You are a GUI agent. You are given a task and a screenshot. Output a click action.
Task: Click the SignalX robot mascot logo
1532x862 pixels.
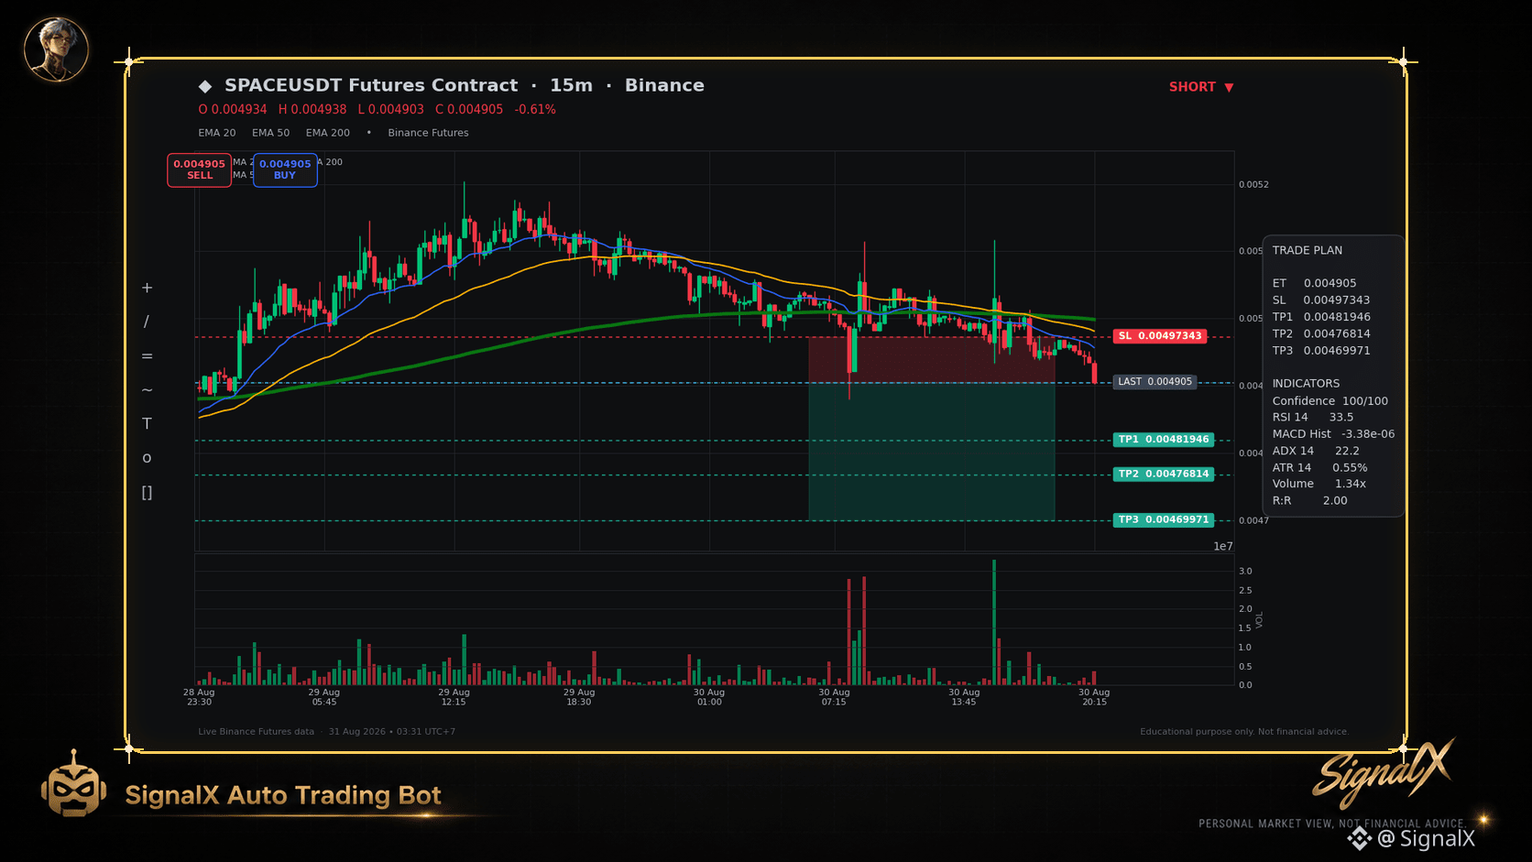tap(73, 784)
